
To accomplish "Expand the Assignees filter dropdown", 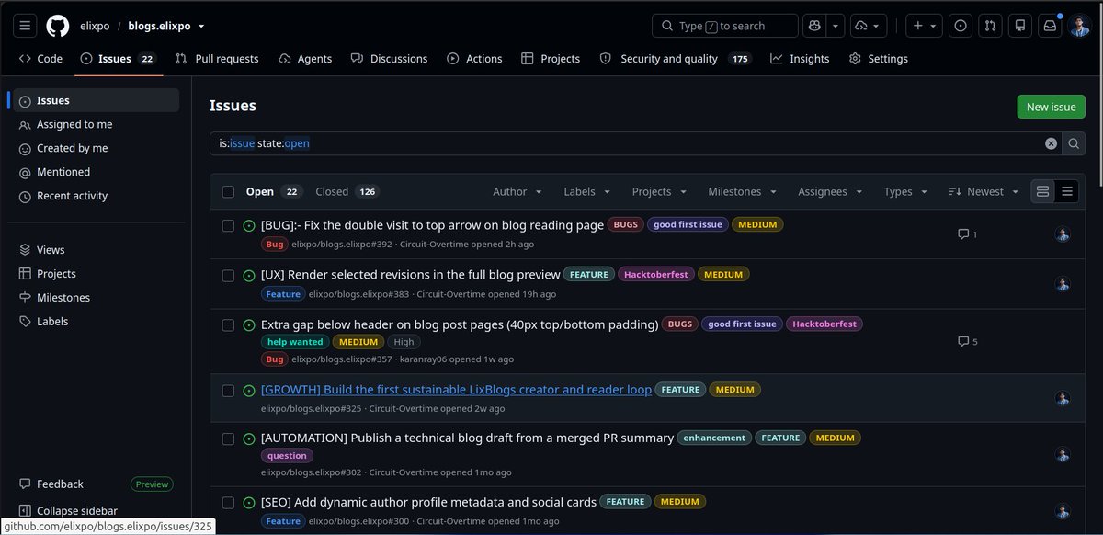I will point(830,191).
